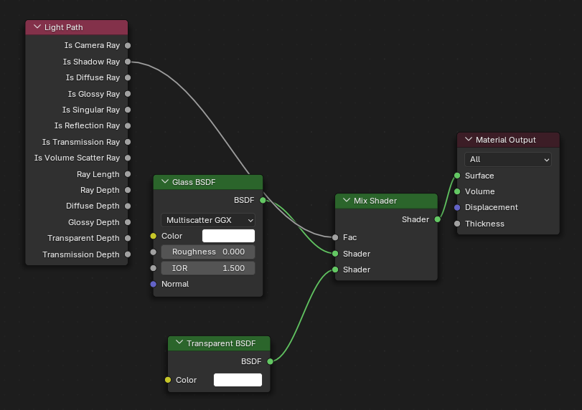Click the Normal label in Glass BSDF
582x410 pixels.
(x=175, y=284)
